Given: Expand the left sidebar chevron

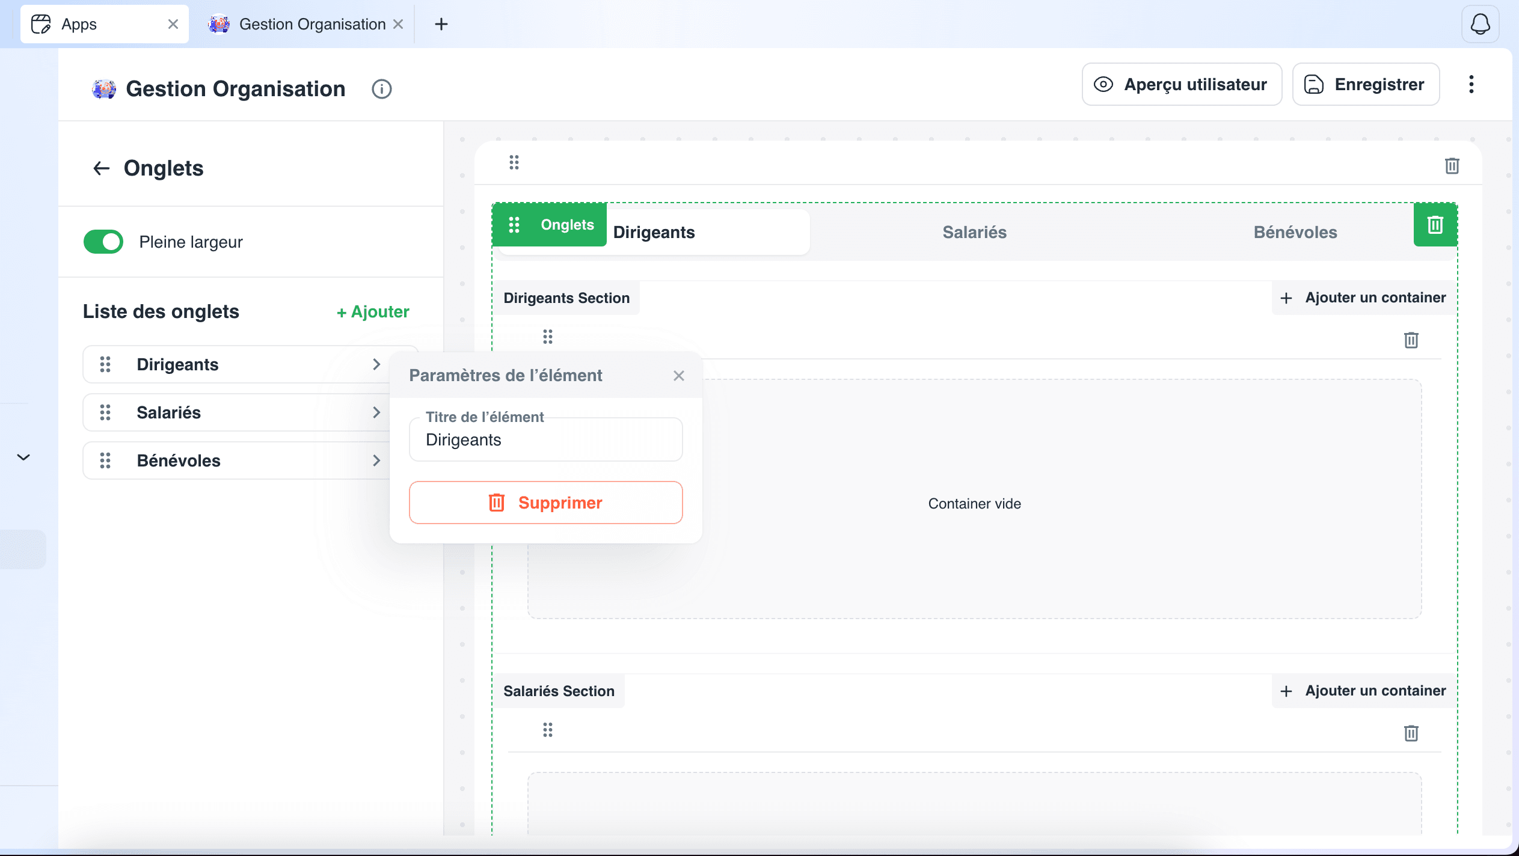Looking at the screenshot, I should [23, 457].
